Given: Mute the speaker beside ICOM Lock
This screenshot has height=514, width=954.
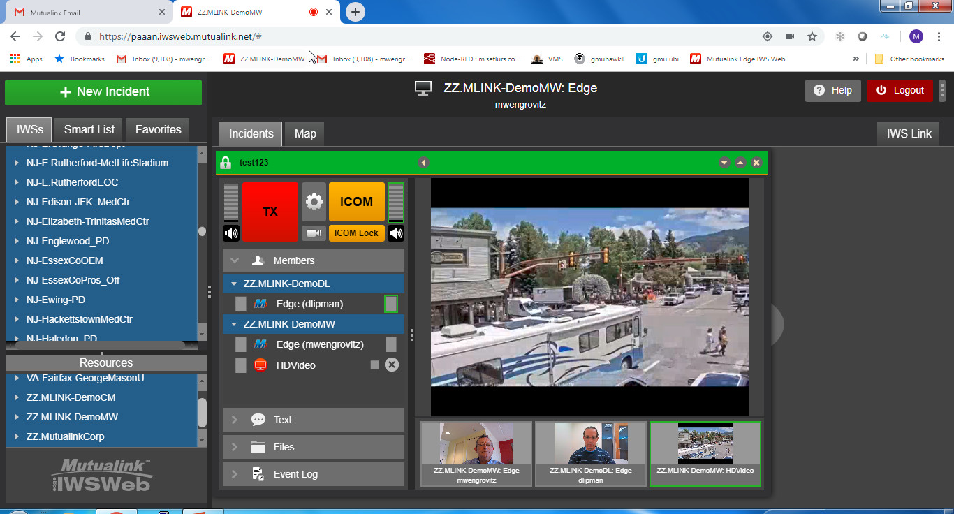Looking at the screenshot, I should 396,233.
